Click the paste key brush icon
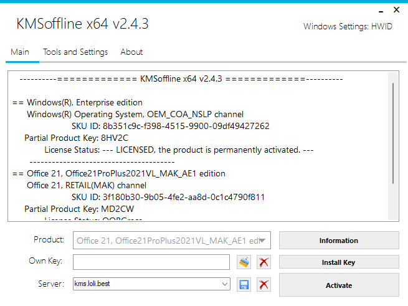The width and height of the screenshot is (408, 306). 244,262
